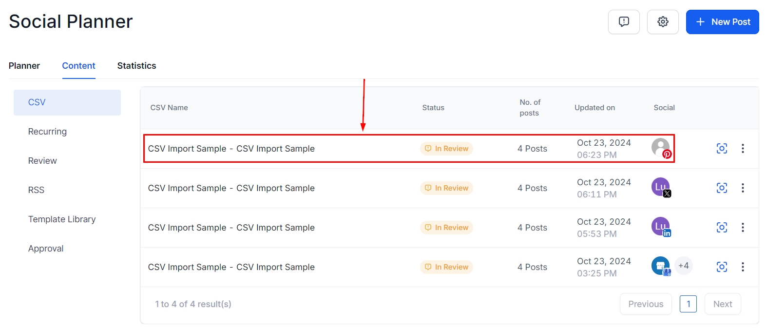Select Recurring in the content sidebar
This screenshot has height=329, width=767.
pyautogui.click(x=47, y=132)
